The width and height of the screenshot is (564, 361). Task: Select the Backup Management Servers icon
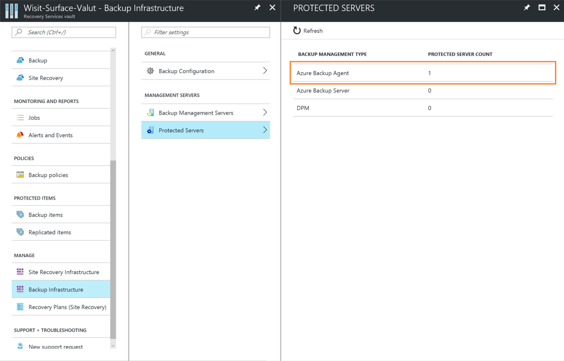pos(150,112)
